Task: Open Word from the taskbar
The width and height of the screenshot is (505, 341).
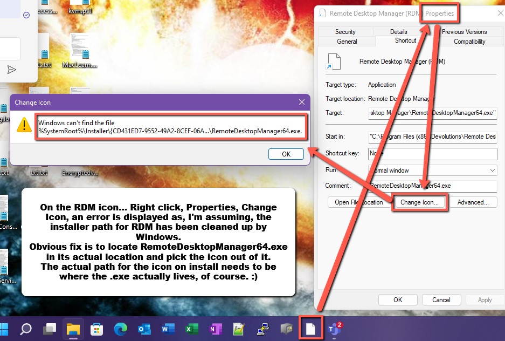Action: click(x=168, y=328)
